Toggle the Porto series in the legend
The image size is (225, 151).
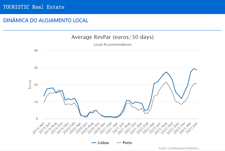pos(124,143)
